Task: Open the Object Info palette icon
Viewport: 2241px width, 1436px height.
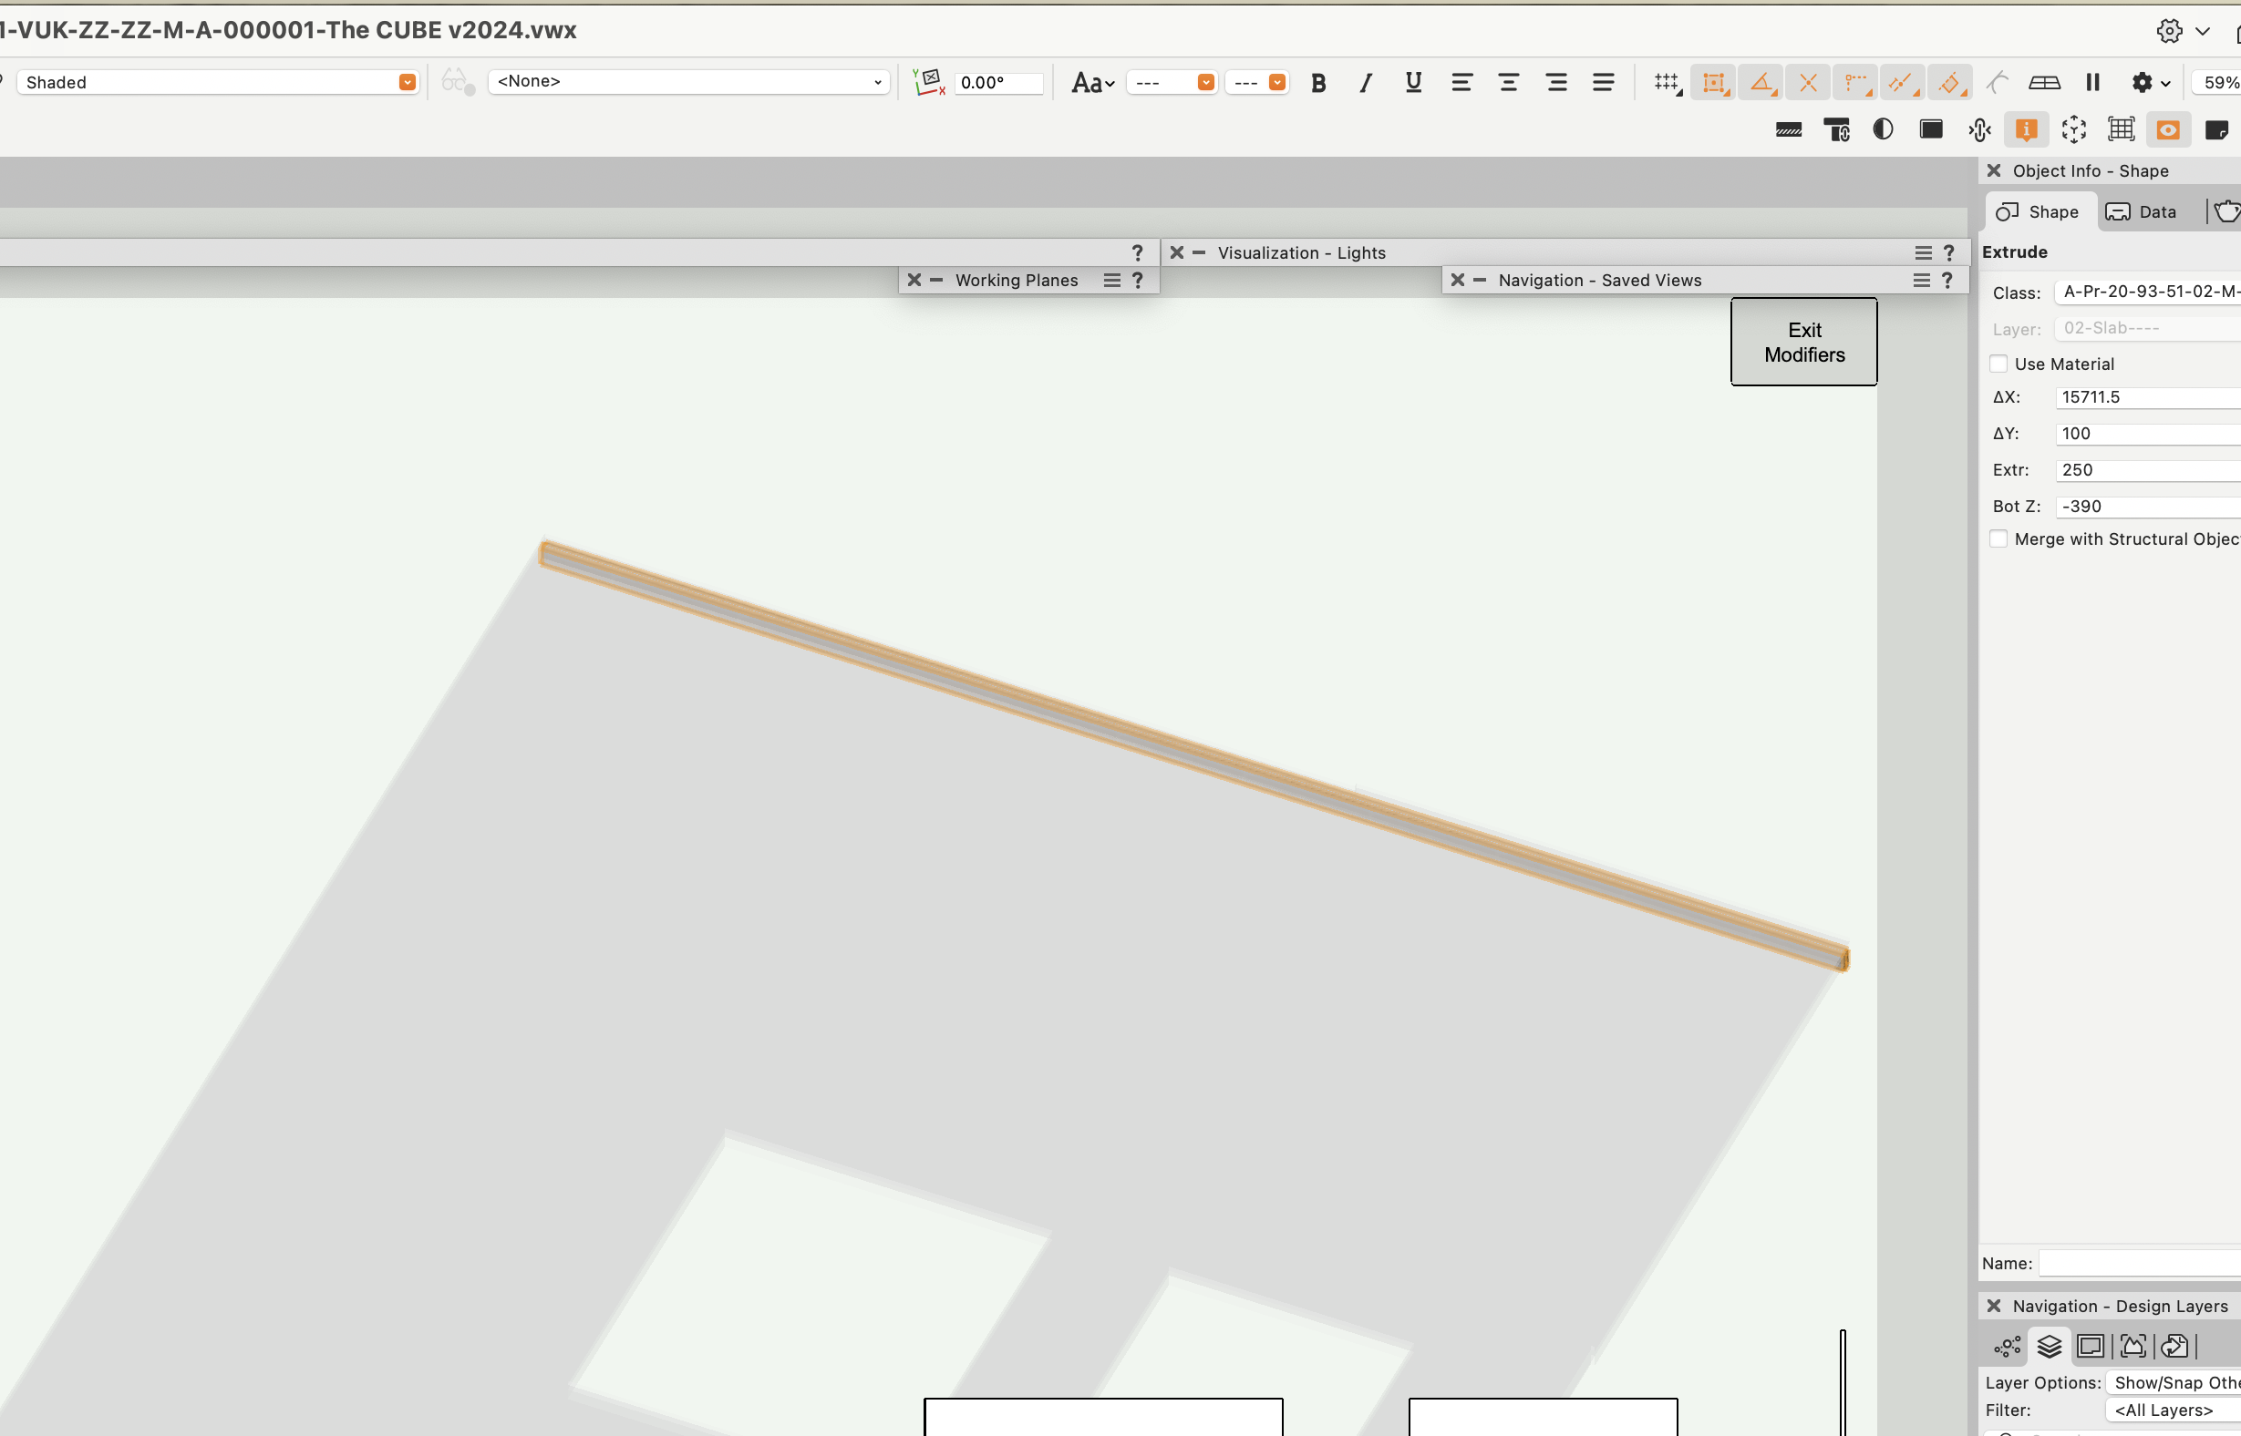Action: click(2026, 129)
